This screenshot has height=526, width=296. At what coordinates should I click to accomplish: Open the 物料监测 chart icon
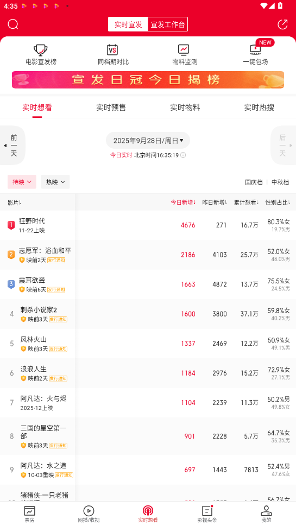(184, 49)
